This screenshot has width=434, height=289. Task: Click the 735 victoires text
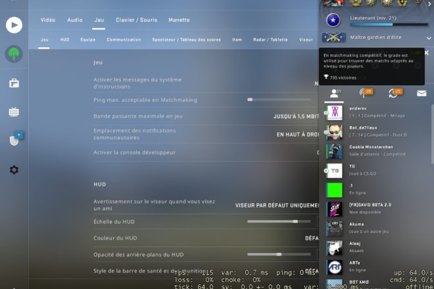pyautogui.click(x=343, y=78)
